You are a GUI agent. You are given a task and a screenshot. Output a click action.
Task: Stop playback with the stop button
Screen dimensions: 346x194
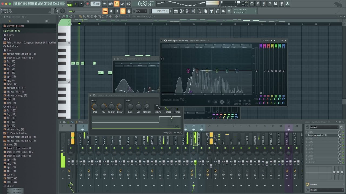(x=81, y=4)
